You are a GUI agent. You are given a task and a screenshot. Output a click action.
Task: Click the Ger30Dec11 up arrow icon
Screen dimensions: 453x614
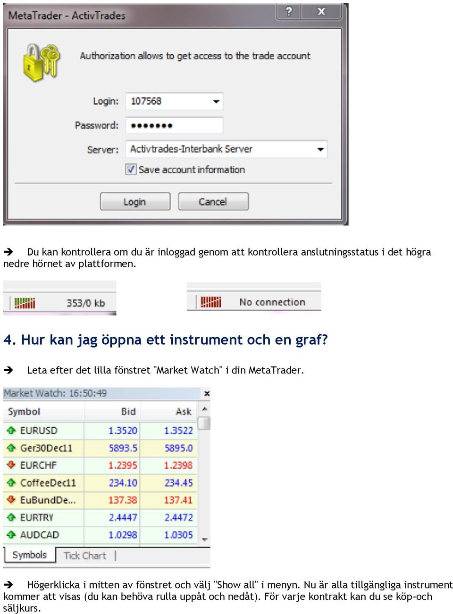(x=11, y=448)
